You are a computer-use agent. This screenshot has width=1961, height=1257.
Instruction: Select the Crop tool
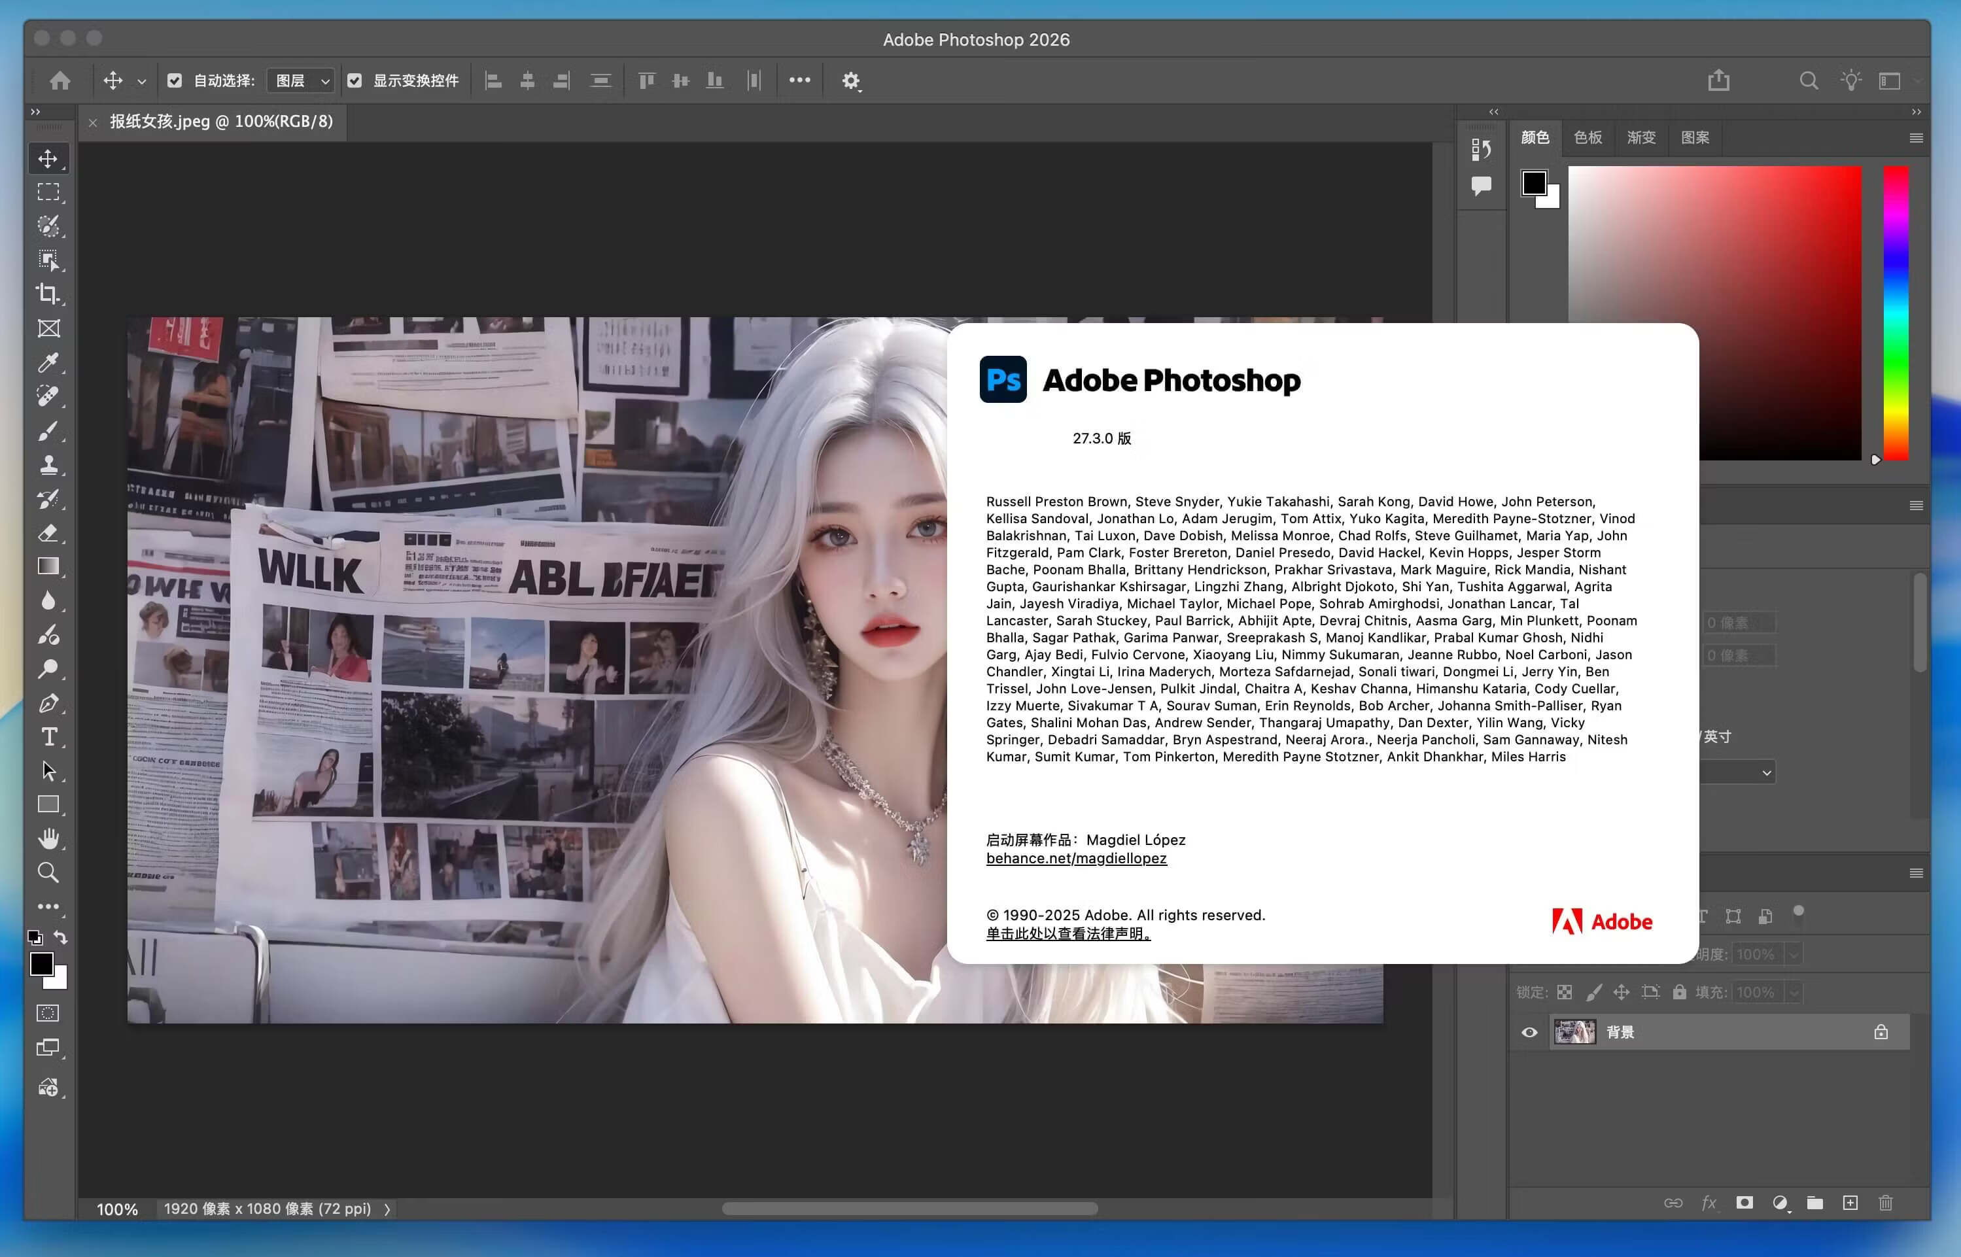click(49, 294)
